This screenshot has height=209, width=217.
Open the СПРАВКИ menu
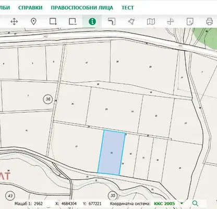click(x=30, y=8)
